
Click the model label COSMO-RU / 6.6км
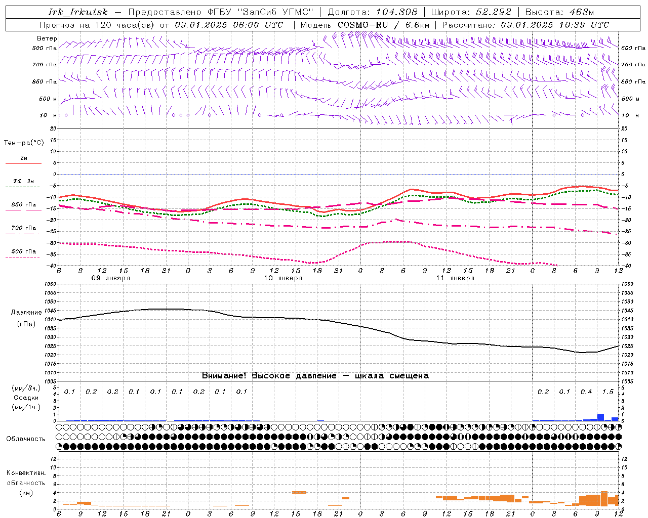[384, 25]
